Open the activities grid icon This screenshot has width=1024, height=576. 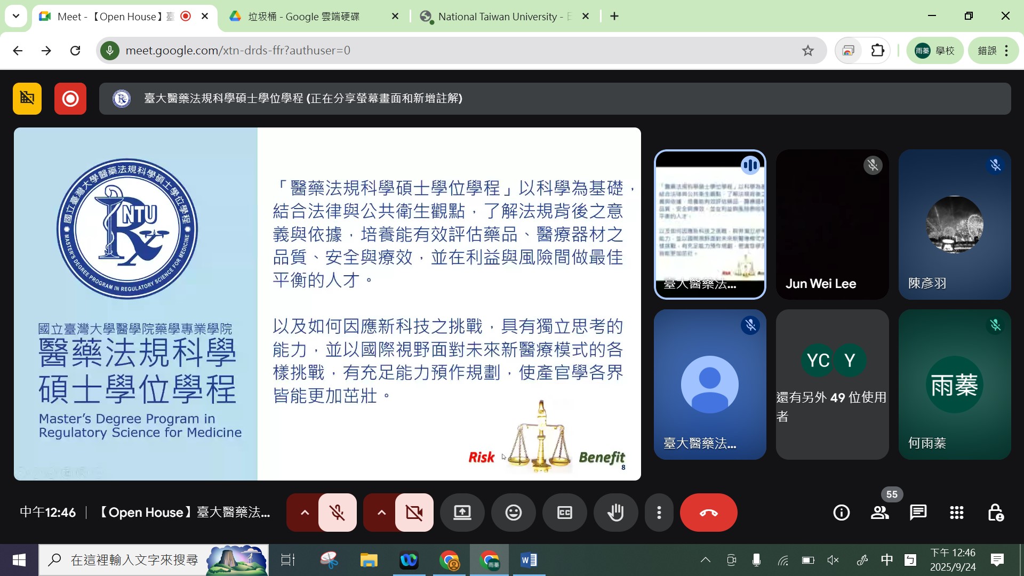point(956,513)
